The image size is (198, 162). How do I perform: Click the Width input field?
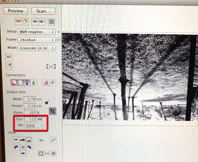(30, 99)
